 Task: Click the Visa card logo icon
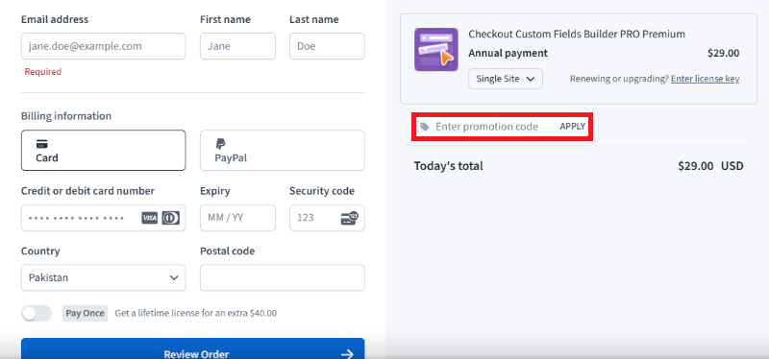pyautogui.click(x=150, y=218)
